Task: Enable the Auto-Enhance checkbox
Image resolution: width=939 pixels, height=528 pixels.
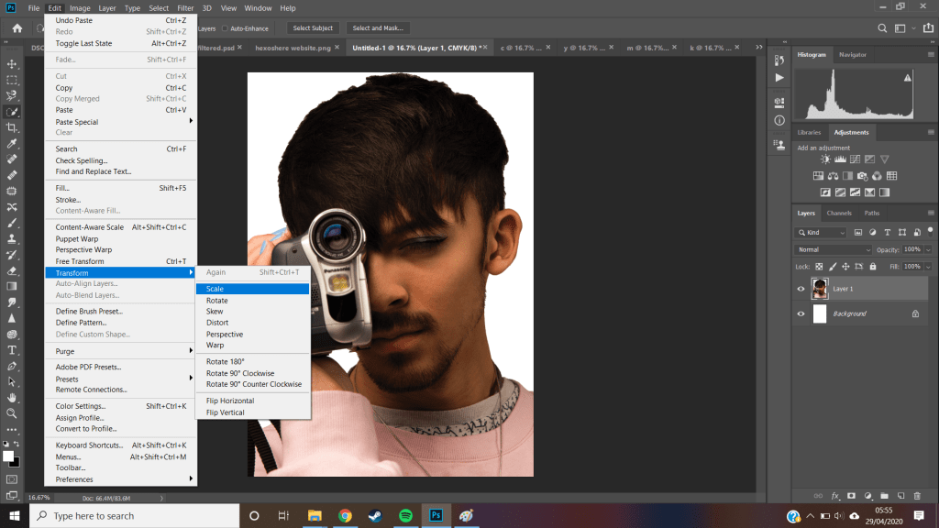Action: [226, 28]
